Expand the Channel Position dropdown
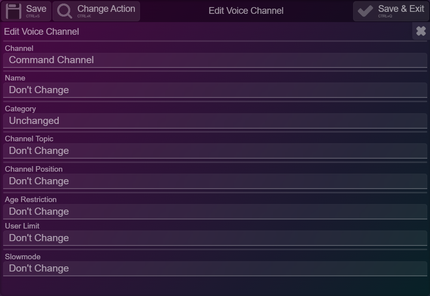Image resolution: width=430 pixels, height=296 pixels. point(215,181)
